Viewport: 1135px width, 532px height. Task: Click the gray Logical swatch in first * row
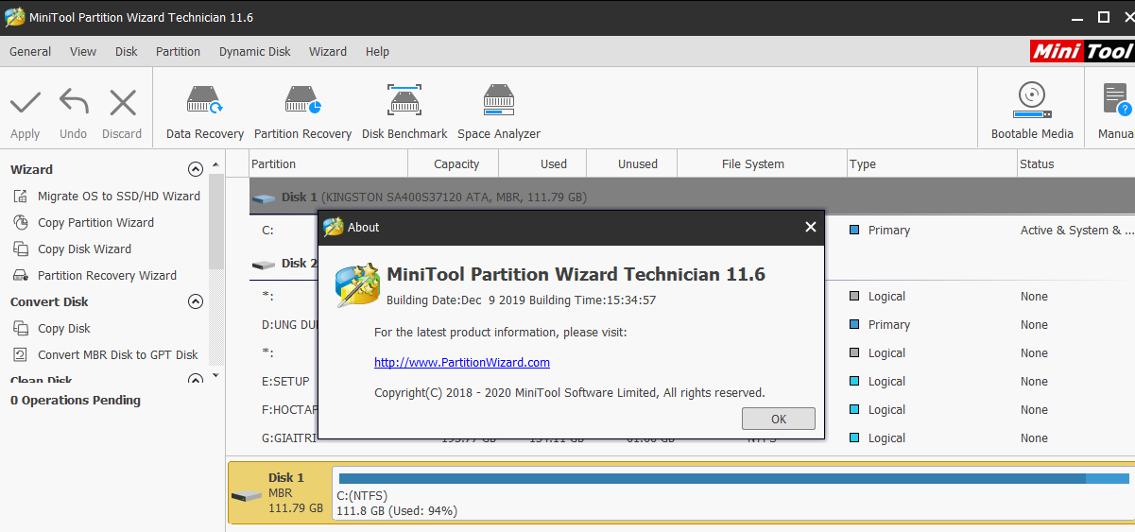click(854, 296)
